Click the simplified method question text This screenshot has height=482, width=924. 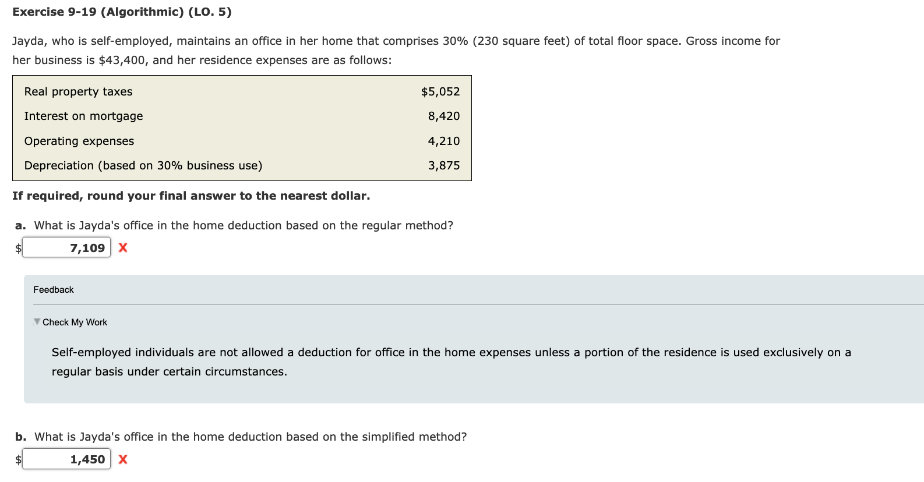(x=251, y=437)
